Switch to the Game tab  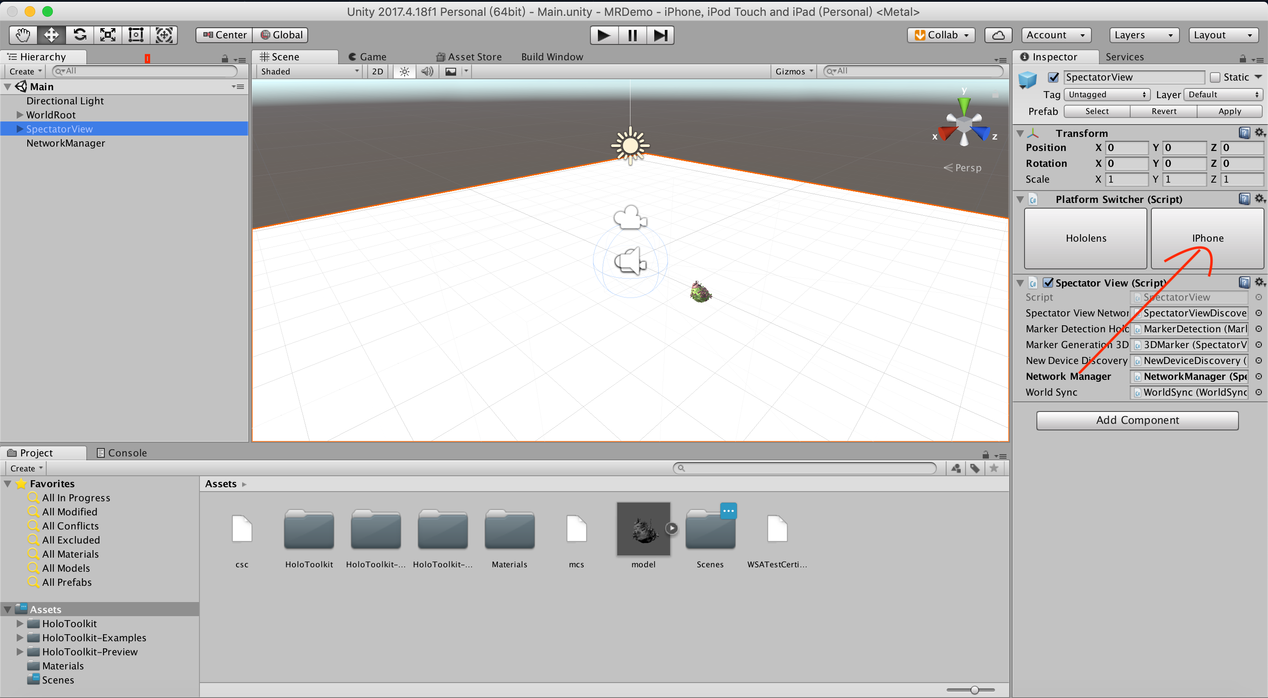coord(367,57)
